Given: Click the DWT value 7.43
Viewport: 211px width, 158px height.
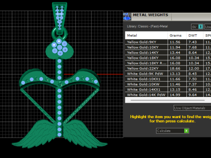Looking at the screenshot, I should [x=193, y=42].
